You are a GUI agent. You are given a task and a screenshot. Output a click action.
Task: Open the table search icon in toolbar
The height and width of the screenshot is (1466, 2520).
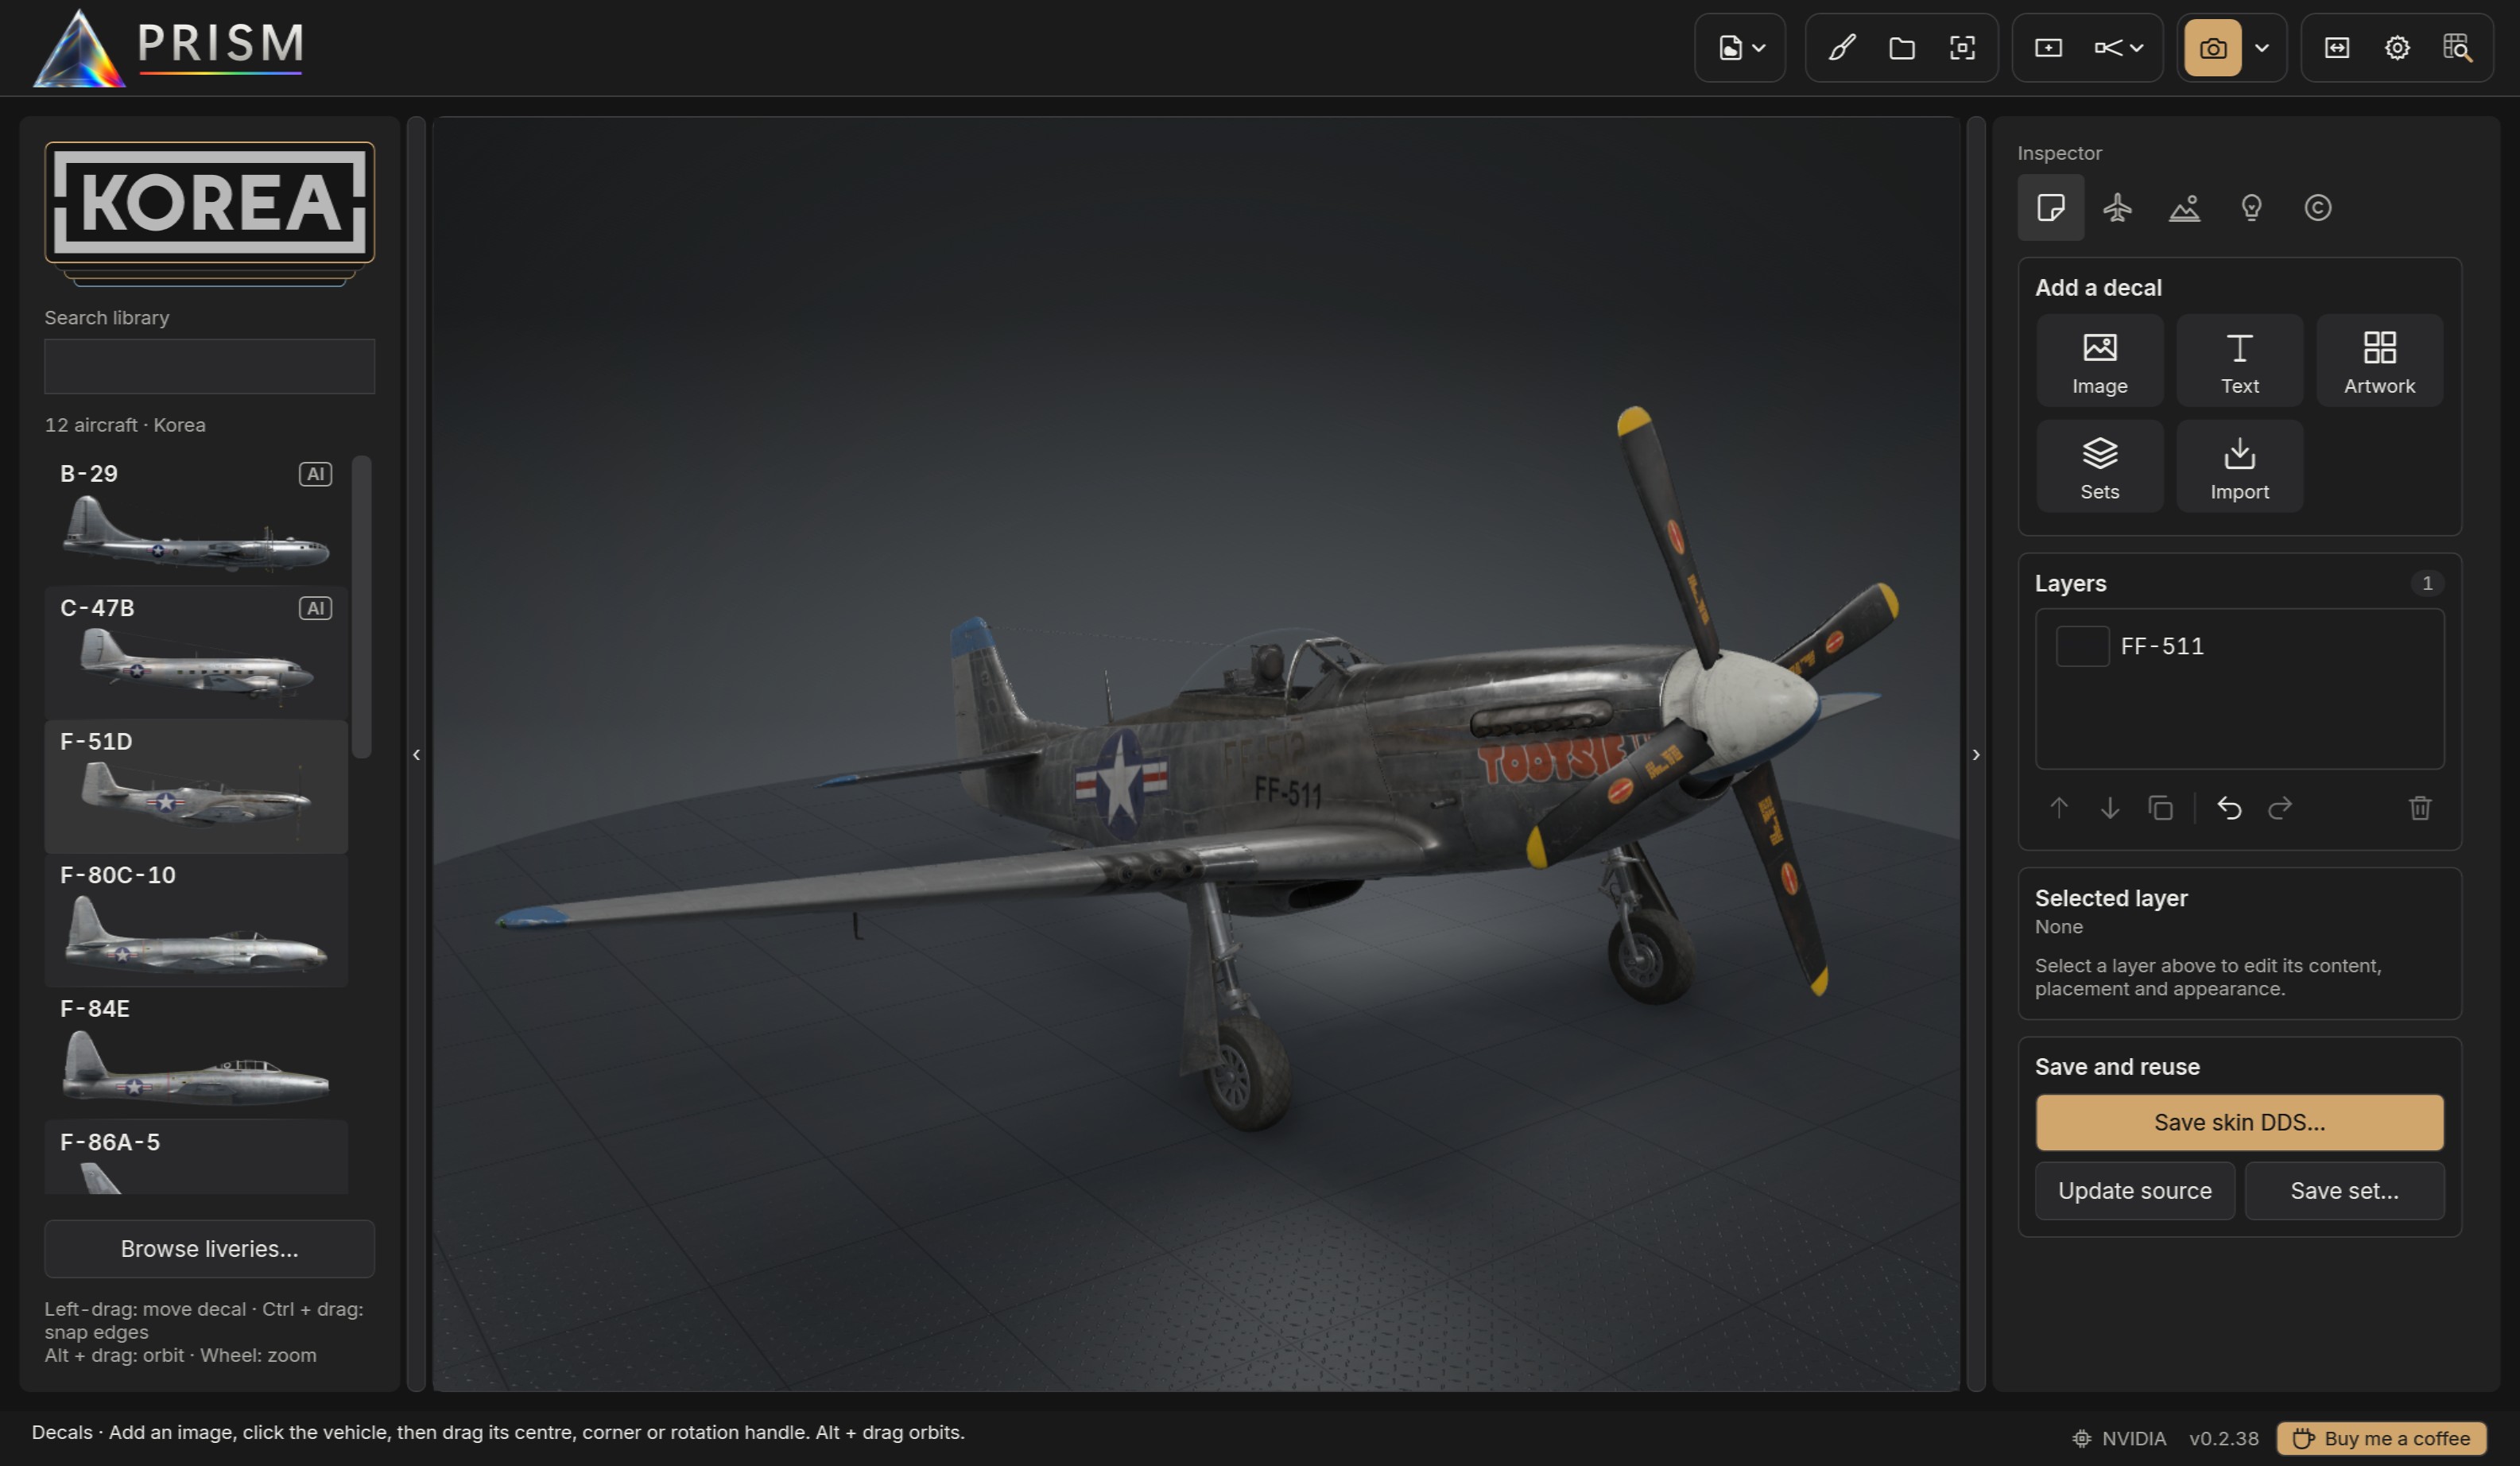point(2457,47)
